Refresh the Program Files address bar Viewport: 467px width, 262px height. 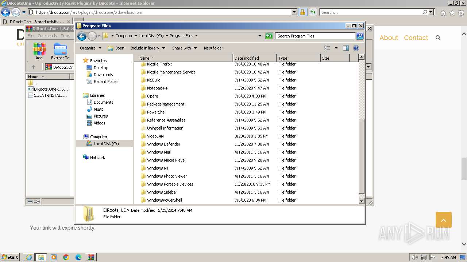click(x=269, y=36)
